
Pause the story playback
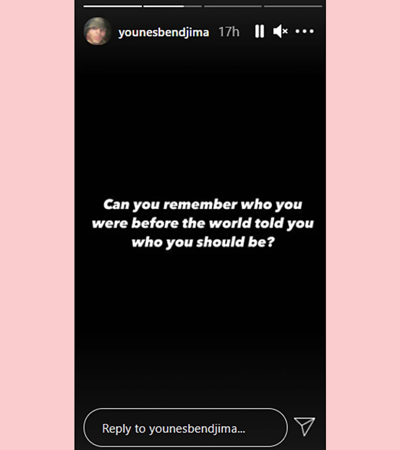coord(259,31)
